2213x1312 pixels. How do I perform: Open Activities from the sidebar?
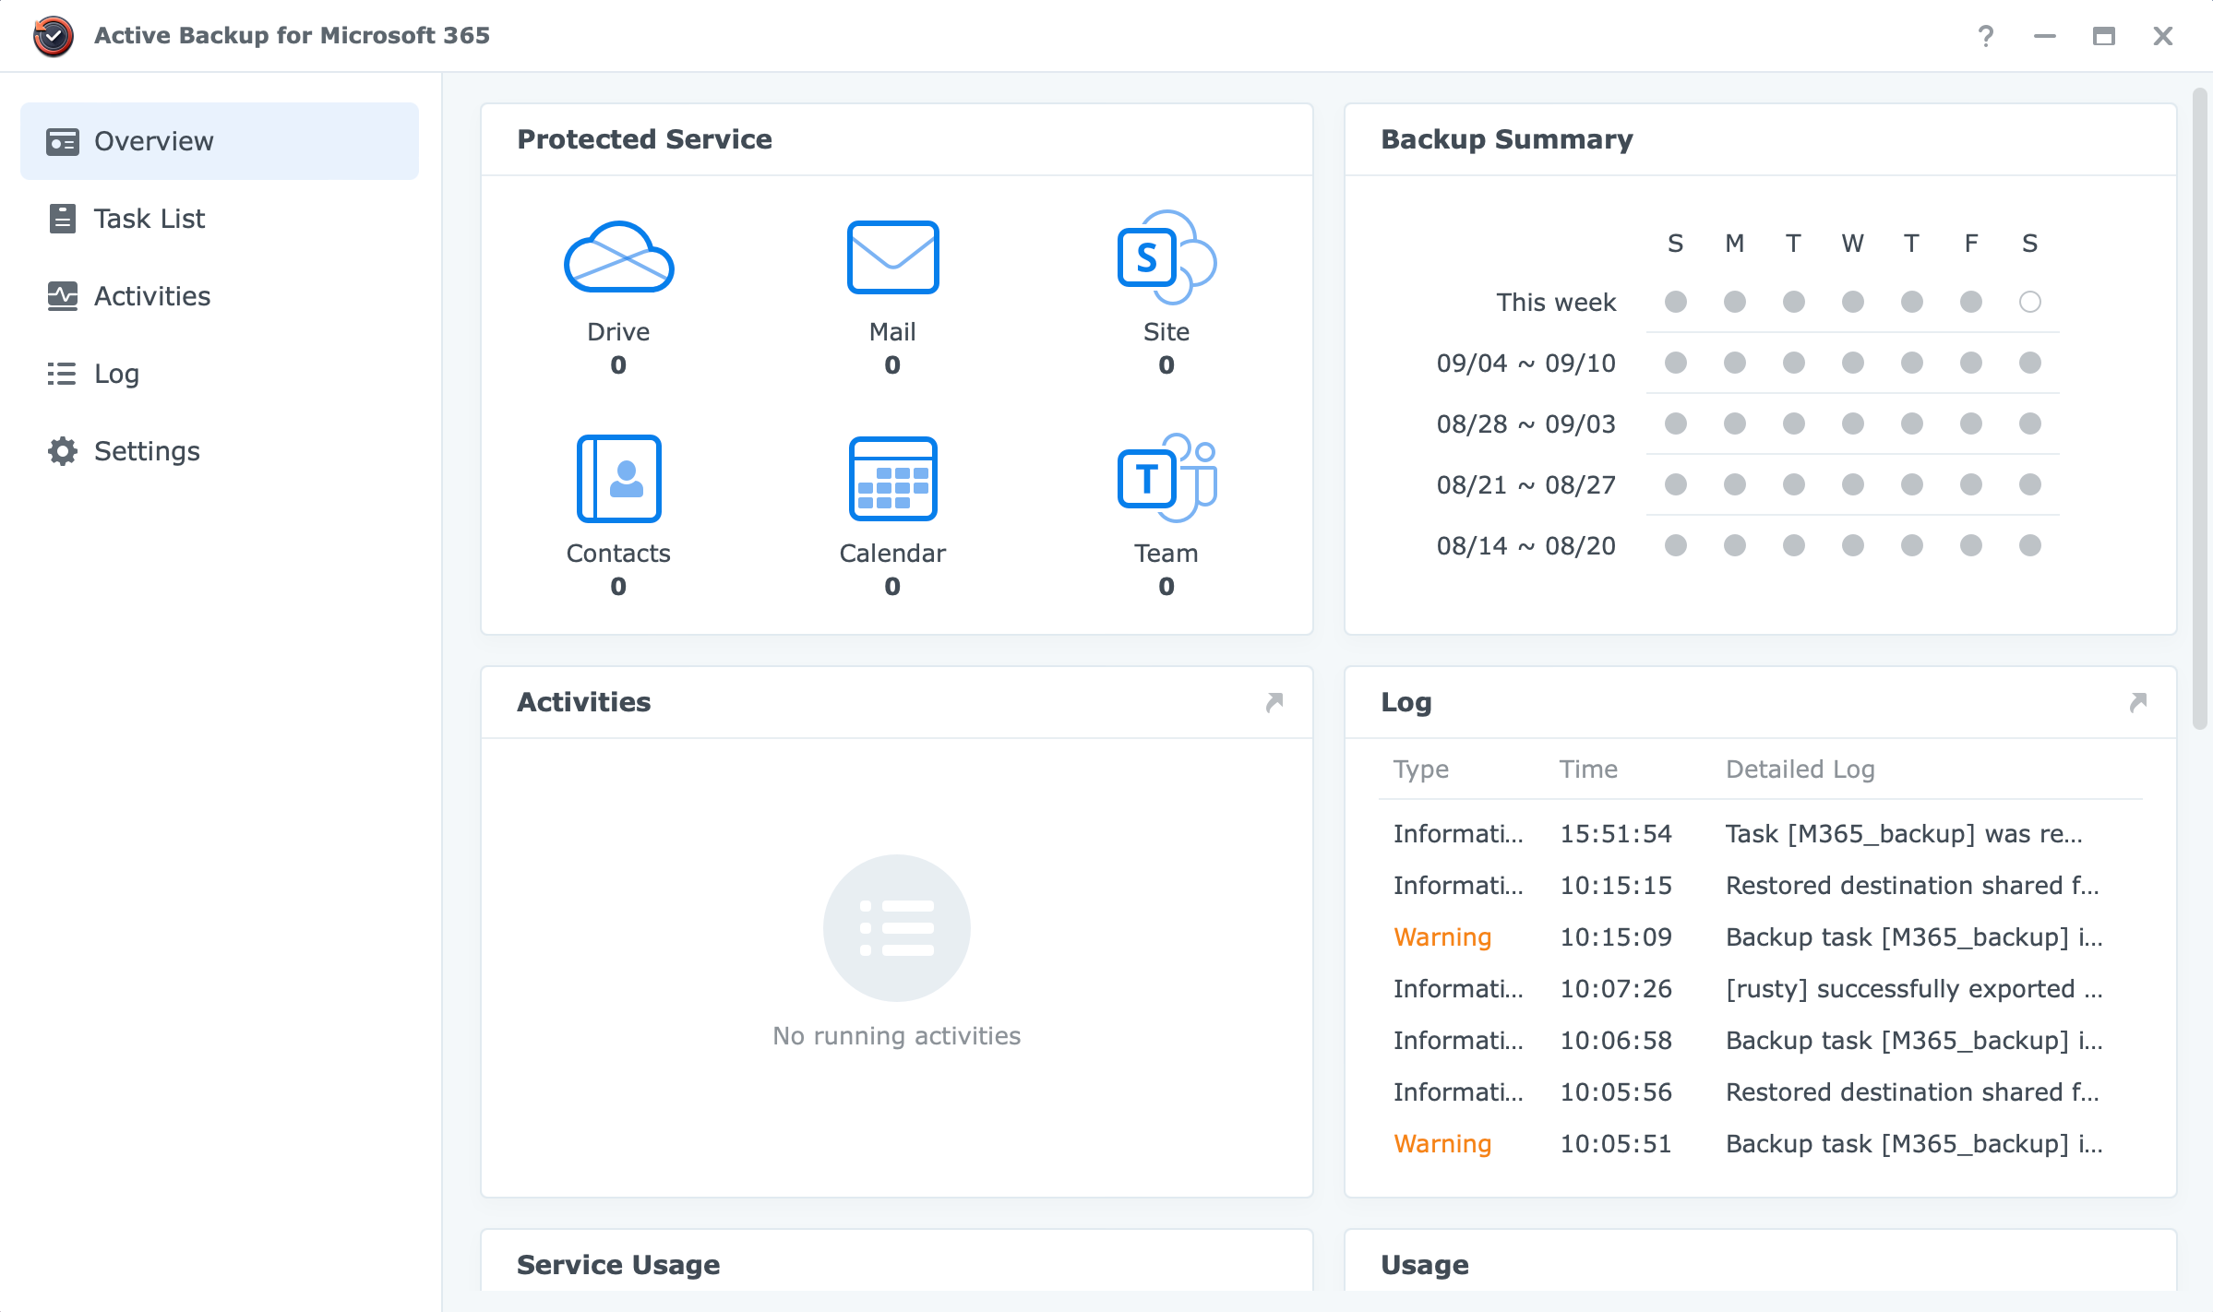click(x=220, y=296)
